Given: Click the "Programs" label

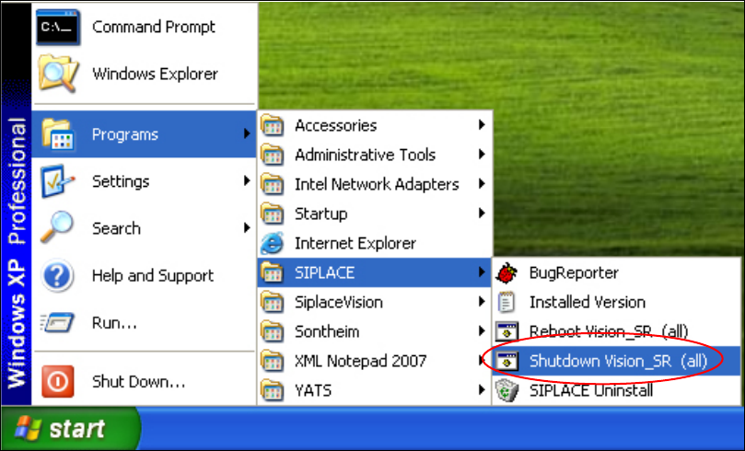Looking at the screenshot, I should click(x=125, y=134).
